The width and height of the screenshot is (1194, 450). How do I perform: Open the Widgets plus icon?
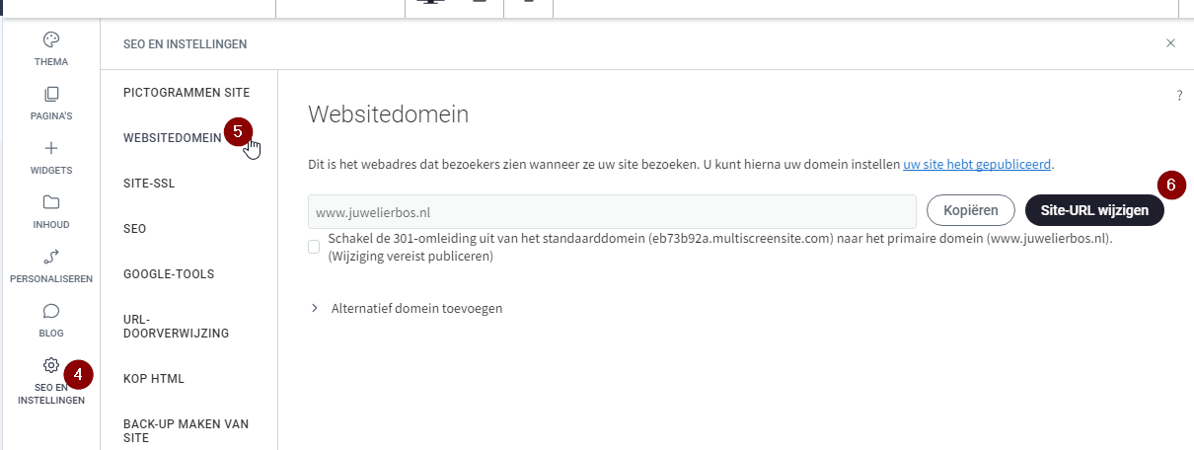(x=51, y=149)
